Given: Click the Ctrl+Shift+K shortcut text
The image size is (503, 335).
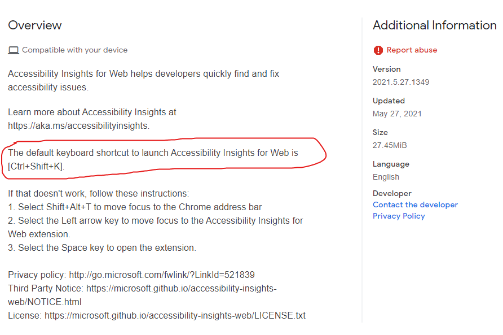Looking at the screenshot, I should click(36, 166).
